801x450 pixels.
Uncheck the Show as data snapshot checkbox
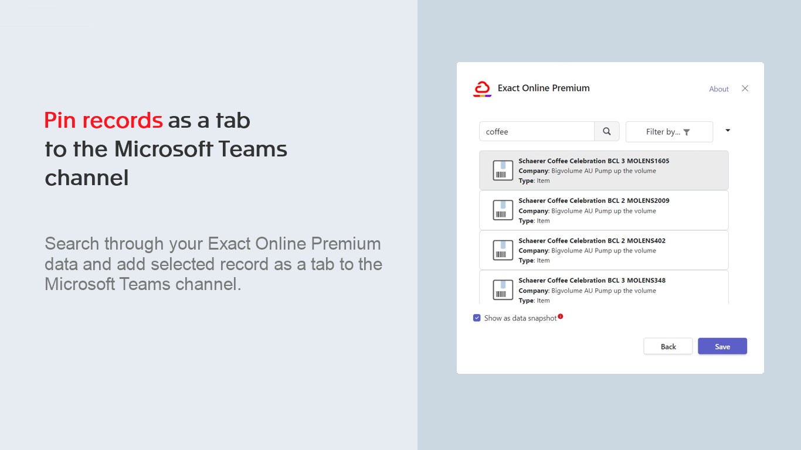[x=477, y=318]
